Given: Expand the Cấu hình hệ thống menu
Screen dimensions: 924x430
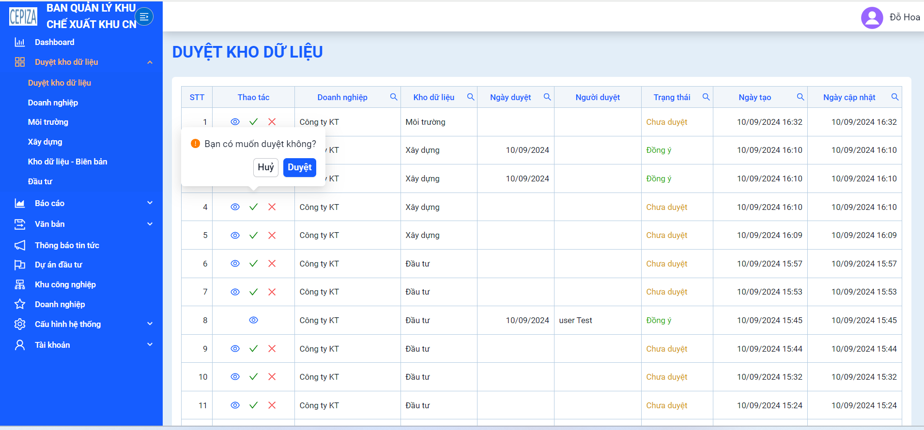Looking at the screenshot, I should point(150,324).
